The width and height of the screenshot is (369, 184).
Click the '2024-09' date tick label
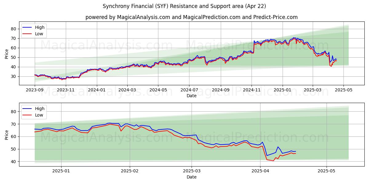point(221,90)
